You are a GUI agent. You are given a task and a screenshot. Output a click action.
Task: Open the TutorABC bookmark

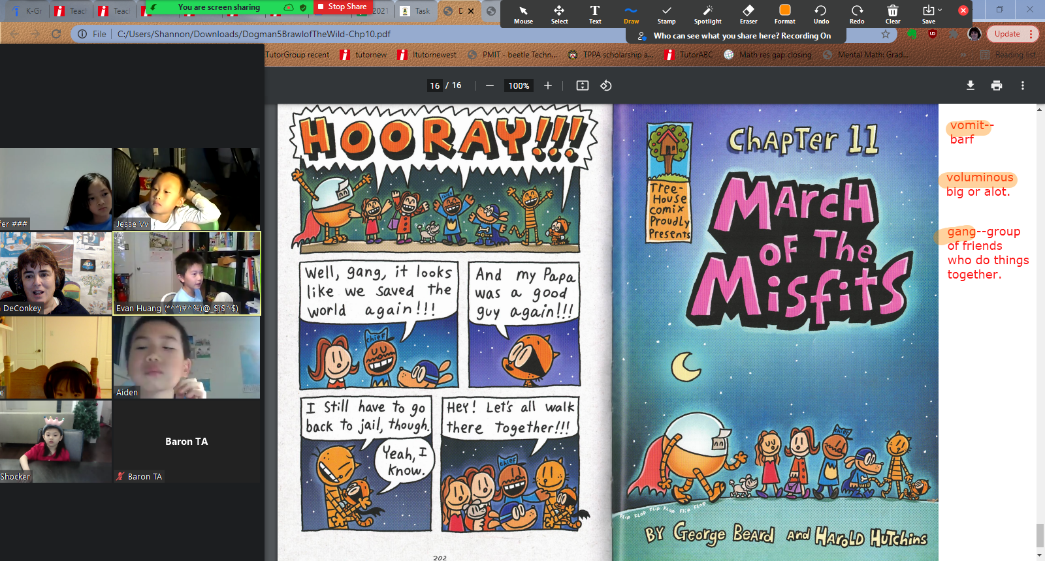pos(689,55)
